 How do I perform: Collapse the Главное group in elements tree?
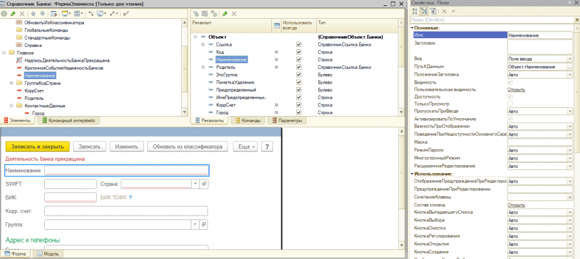tap(4, 53)
